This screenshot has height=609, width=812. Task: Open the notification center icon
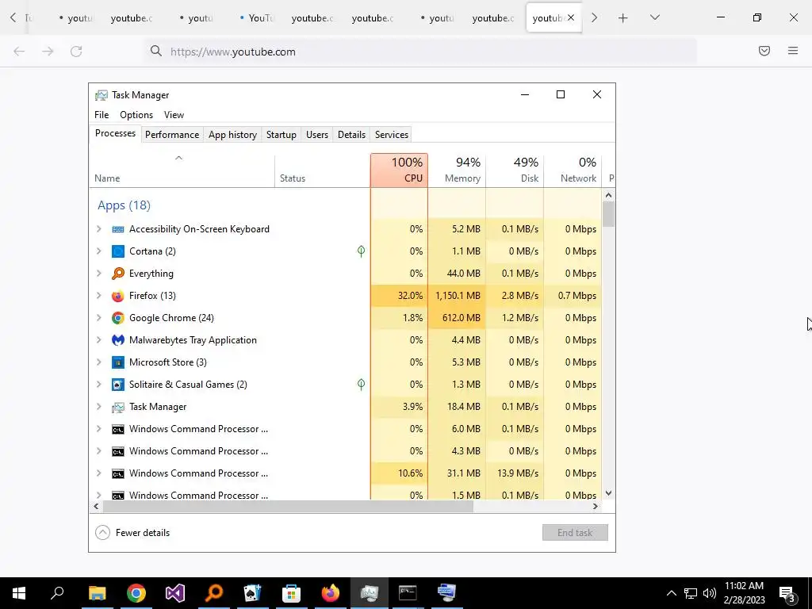point(787,593)
